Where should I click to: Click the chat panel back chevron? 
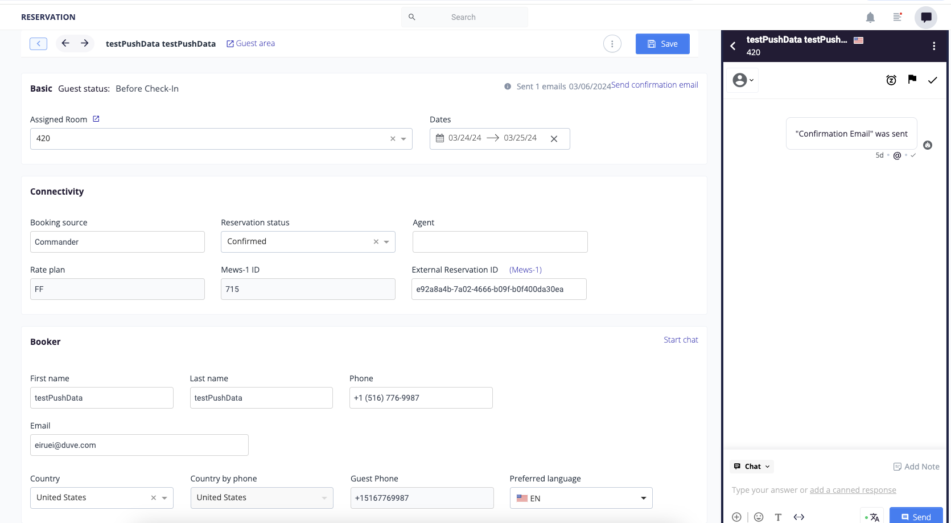733,46
